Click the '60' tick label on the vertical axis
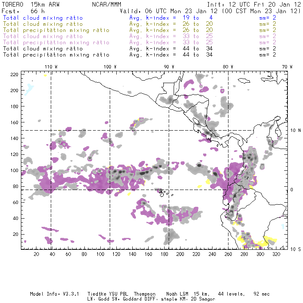 click(16, 202)
